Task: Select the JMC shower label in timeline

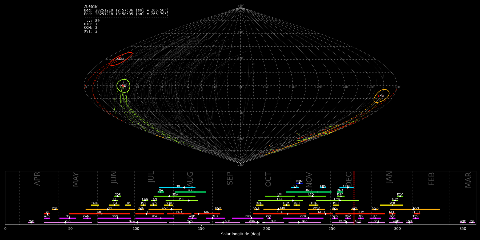Action: click(x=99, y=212)
